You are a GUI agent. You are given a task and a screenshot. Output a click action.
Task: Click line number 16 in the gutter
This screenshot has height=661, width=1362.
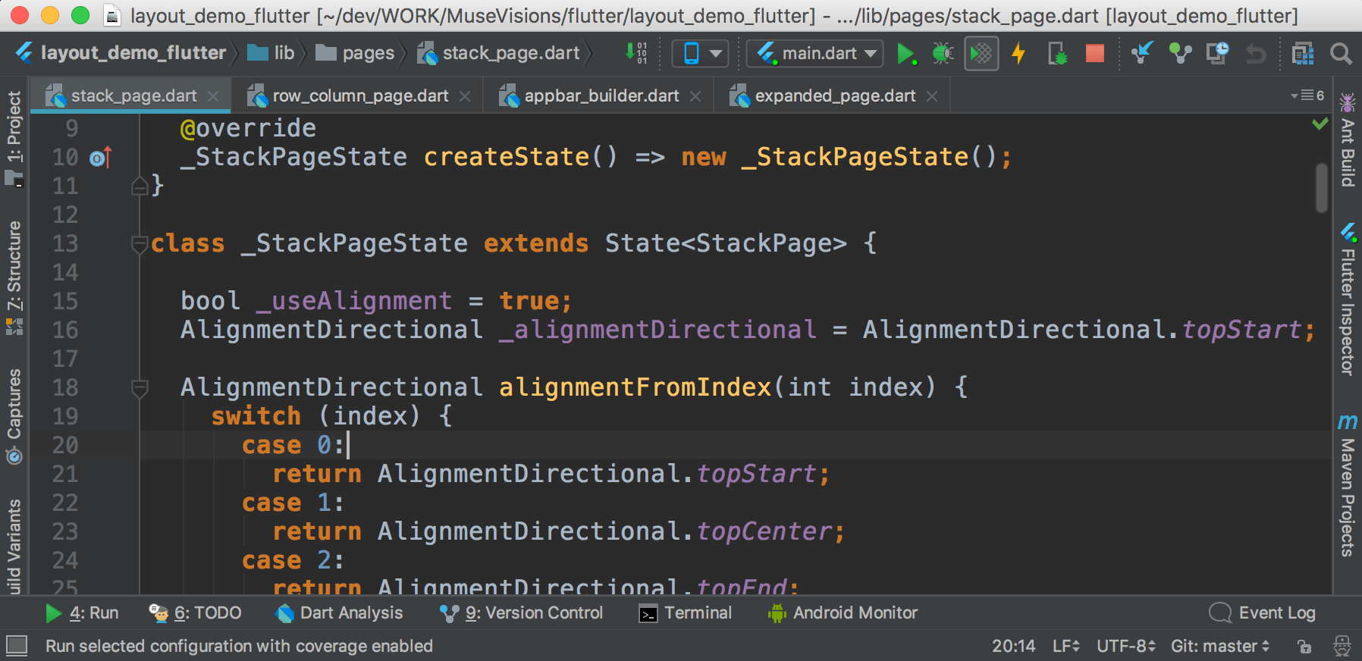pos(65,330)
